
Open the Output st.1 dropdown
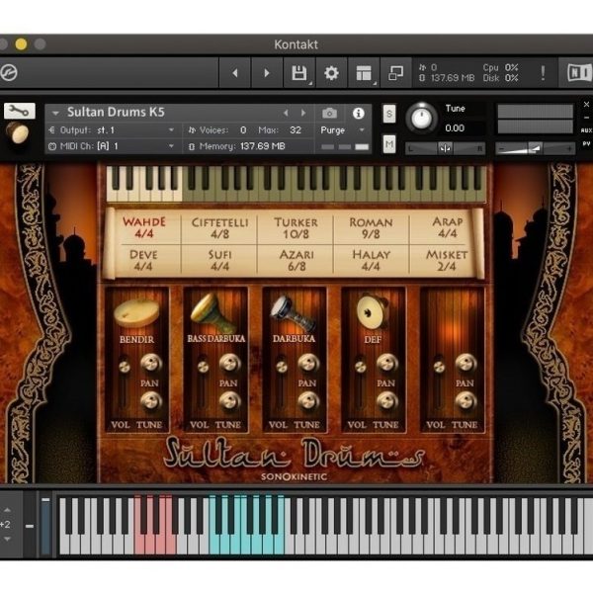tap(112, 130)
